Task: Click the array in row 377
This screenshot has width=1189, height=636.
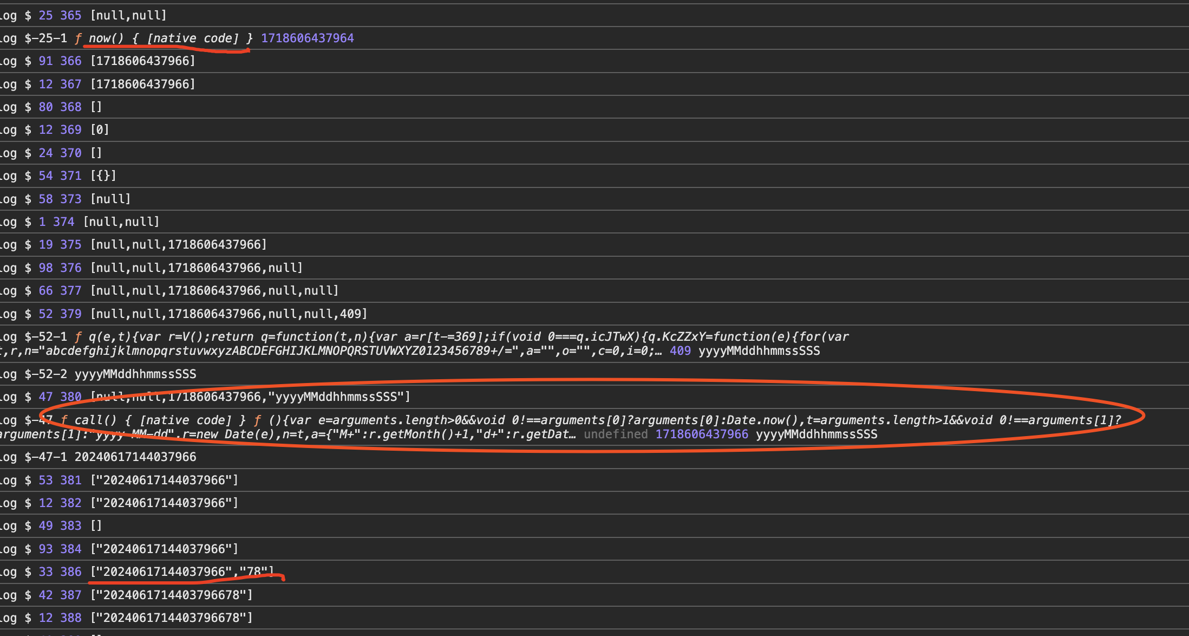Action: [x=214, y=291]
